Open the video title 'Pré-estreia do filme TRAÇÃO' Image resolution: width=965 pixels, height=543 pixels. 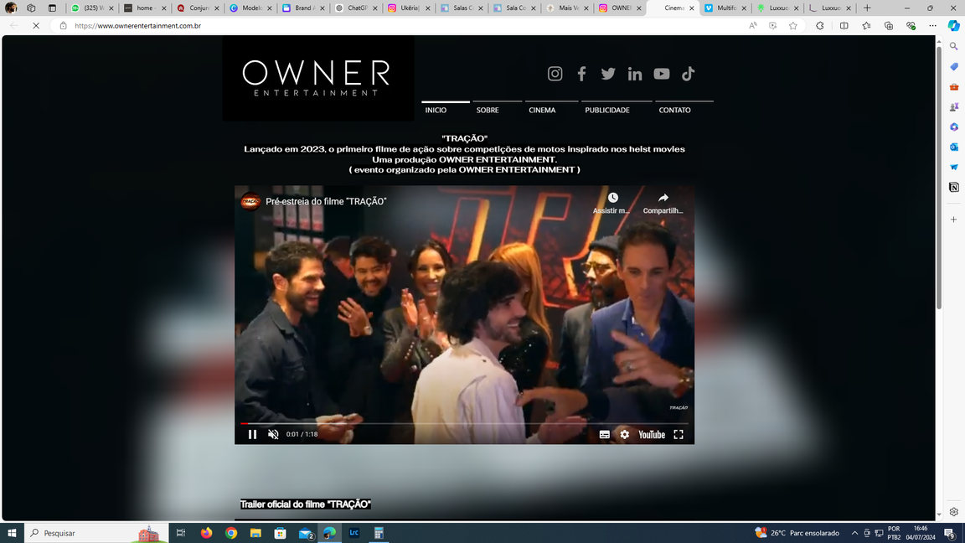(326, 201)
